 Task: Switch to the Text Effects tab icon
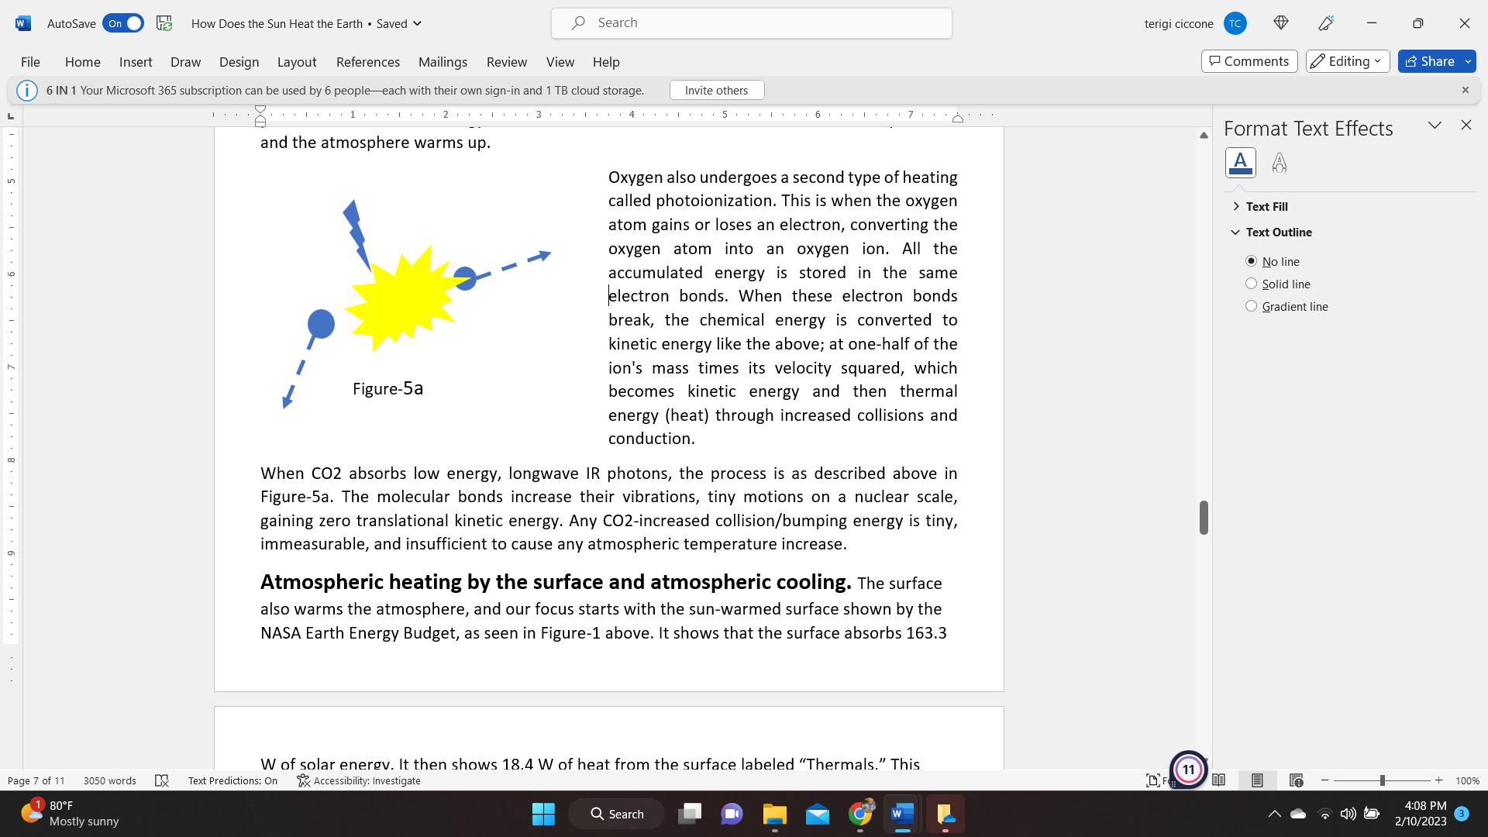pos(1280,163)
